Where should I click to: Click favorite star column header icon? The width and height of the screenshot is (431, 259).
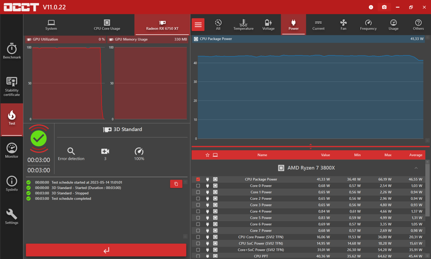(x=207, y=155)
